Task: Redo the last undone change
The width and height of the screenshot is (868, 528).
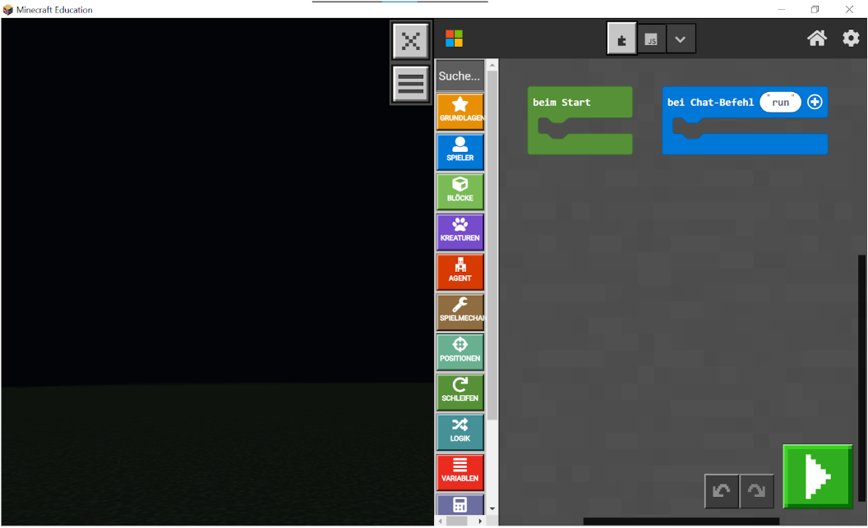Action: pyautogui.click(x=756, y=491)
